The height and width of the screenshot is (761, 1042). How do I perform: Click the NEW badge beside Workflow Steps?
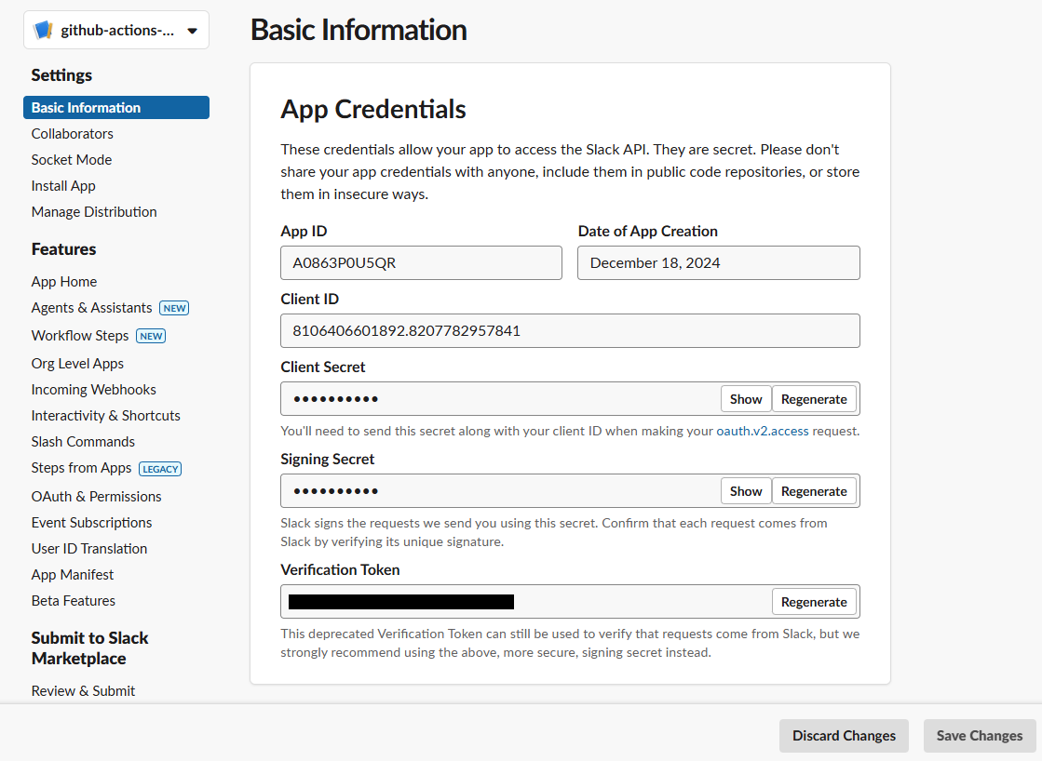point(151,336)
